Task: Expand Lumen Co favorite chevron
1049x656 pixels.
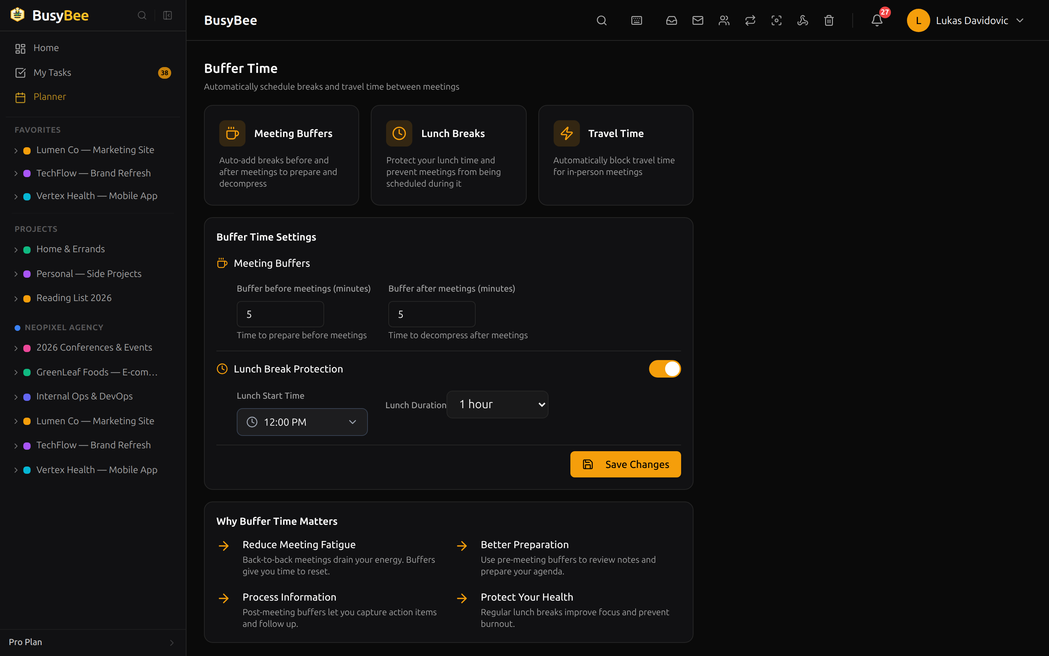Action: click(x=16, y=151)
